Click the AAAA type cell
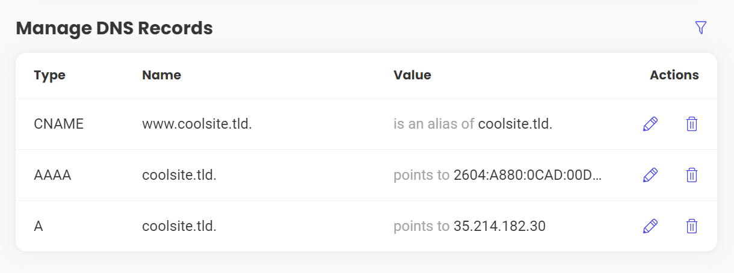 [x=52, y=176]
